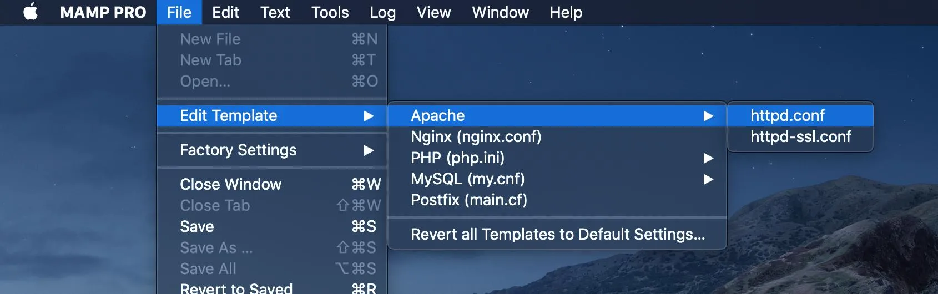Select Open... from File menu
The height and width of the screenshot is (294, 938).
(x=272, y=81)
